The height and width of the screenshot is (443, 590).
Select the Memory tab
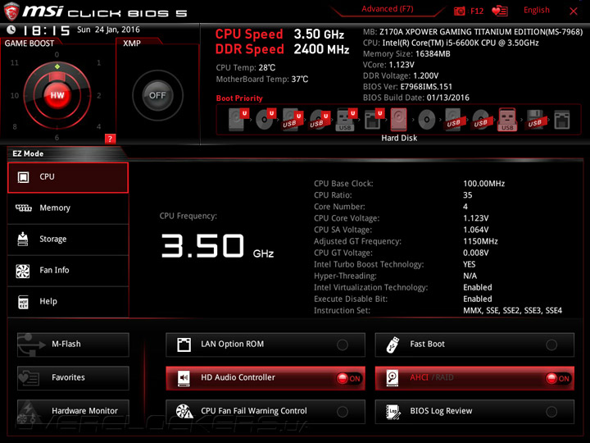point(68,208)
